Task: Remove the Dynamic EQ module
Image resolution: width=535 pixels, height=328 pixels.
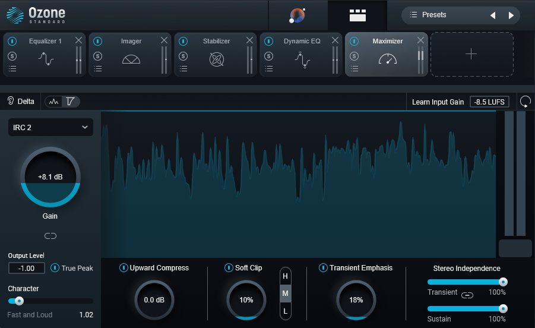Action: click(335, 40)
